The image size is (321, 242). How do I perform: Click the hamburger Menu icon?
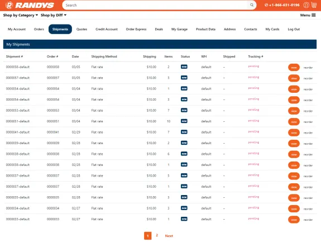pyautogui.click(x=313, y=15)
